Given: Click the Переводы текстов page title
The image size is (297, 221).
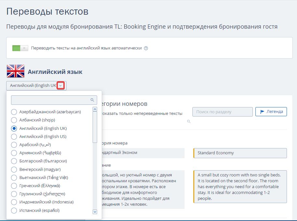Looking at the screenshot, I should point(47,11).
